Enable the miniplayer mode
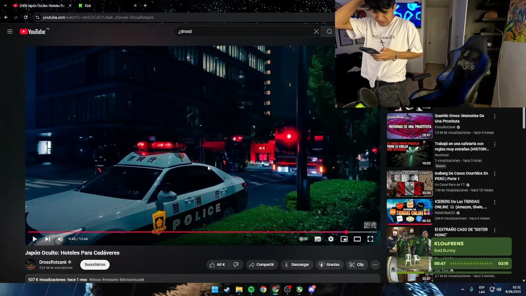 (x=344, y=239)
